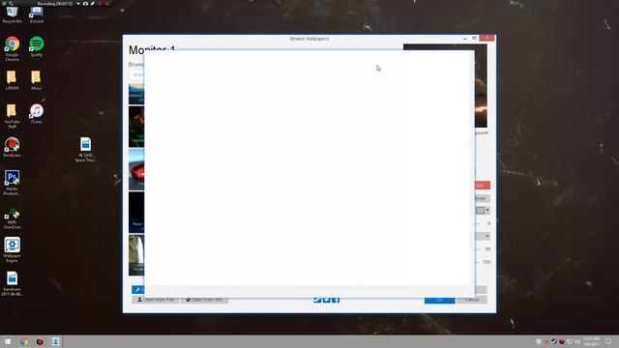The width and height of the screenshot is (619, 348).
Task: Select the iTunes desktop shortcut
Action: coord(37,114)
